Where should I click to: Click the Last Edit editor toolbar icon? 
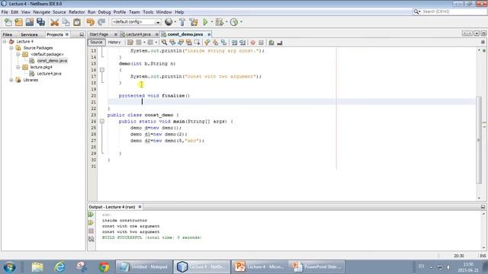130,43
